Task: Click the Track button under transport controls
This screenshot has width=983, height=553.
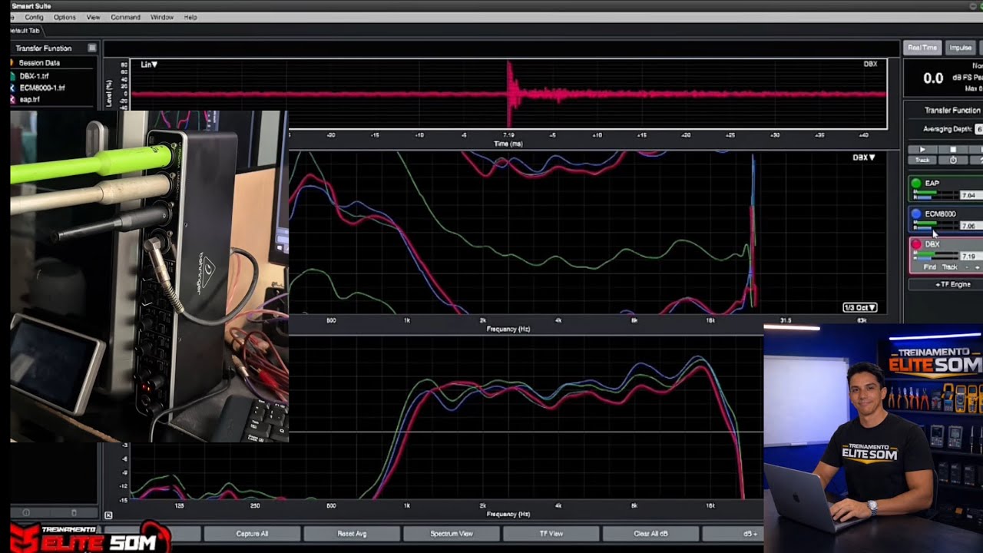Action: pos(922,161)
